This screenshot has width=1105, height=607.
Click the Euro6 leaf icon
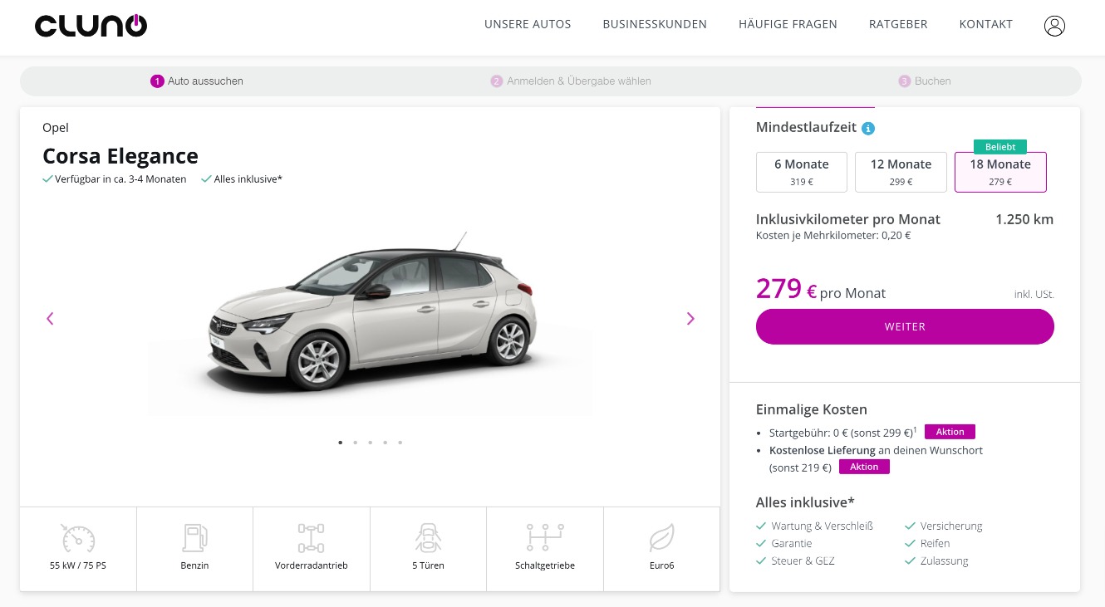[x=661, y=538]
